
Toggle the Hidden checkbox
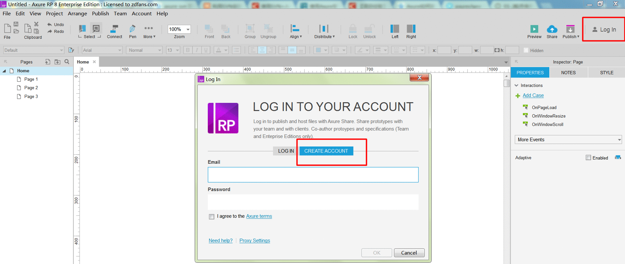pyautogui.click(x=526, y=50)
